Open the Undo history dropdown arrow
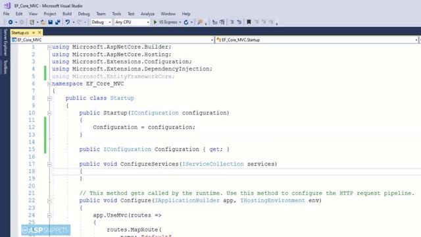 (x=73, y=22)
